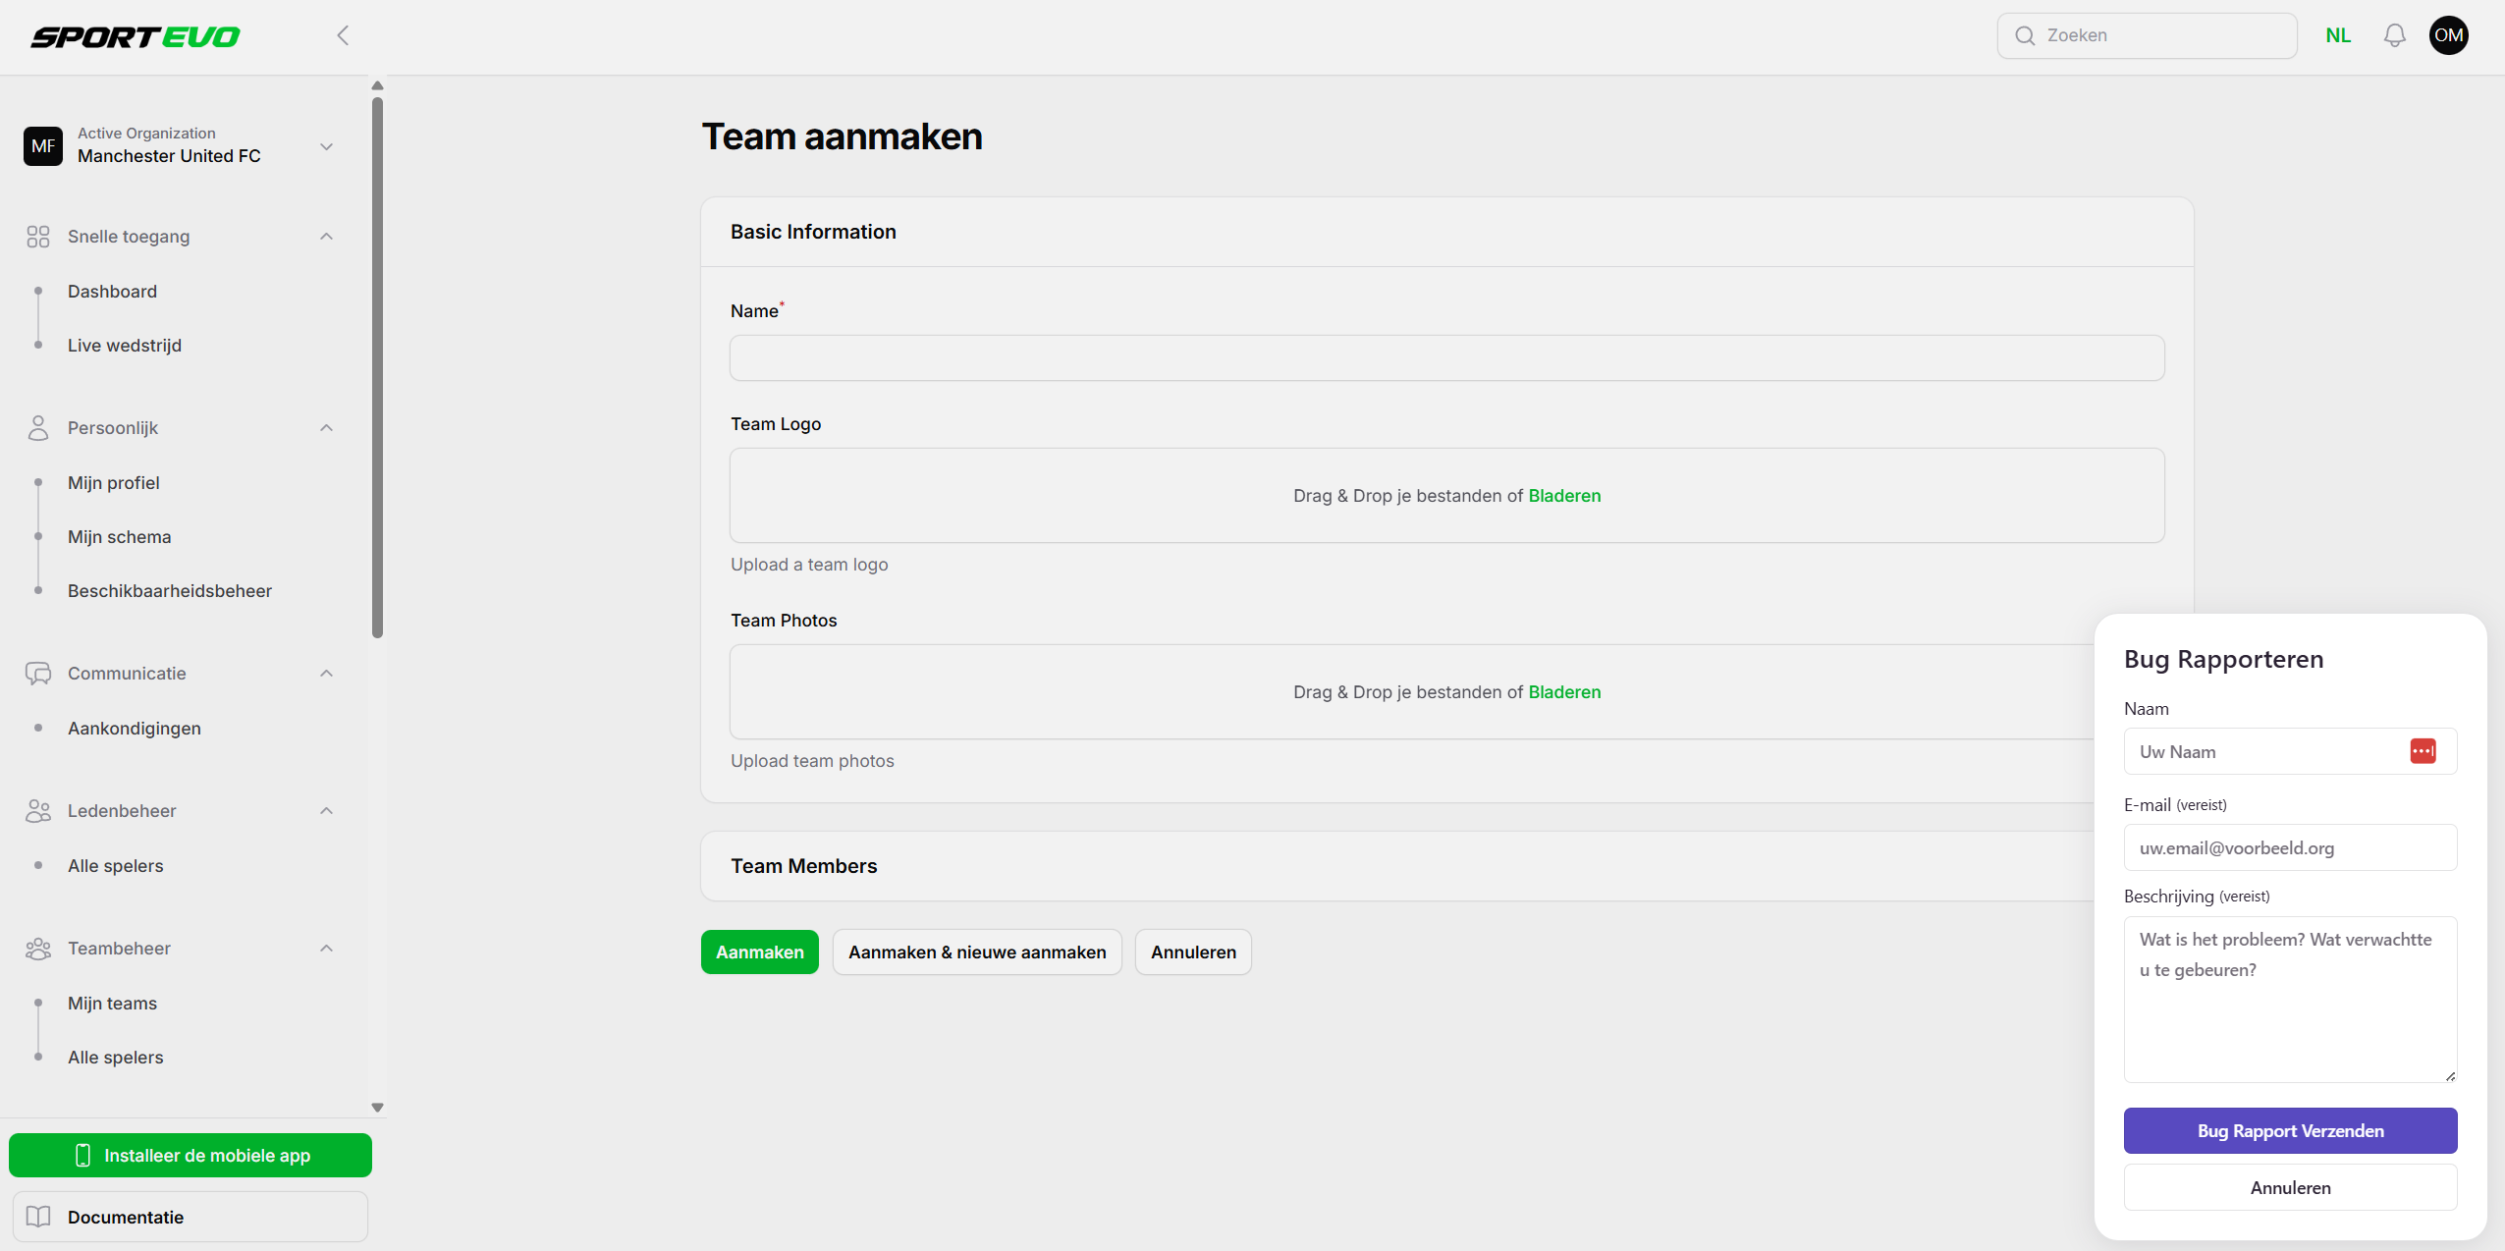The width and height of the screenshot is (2505, 1251).
Task: Click the SportEvo logo
Action: (x=136, y=36)
